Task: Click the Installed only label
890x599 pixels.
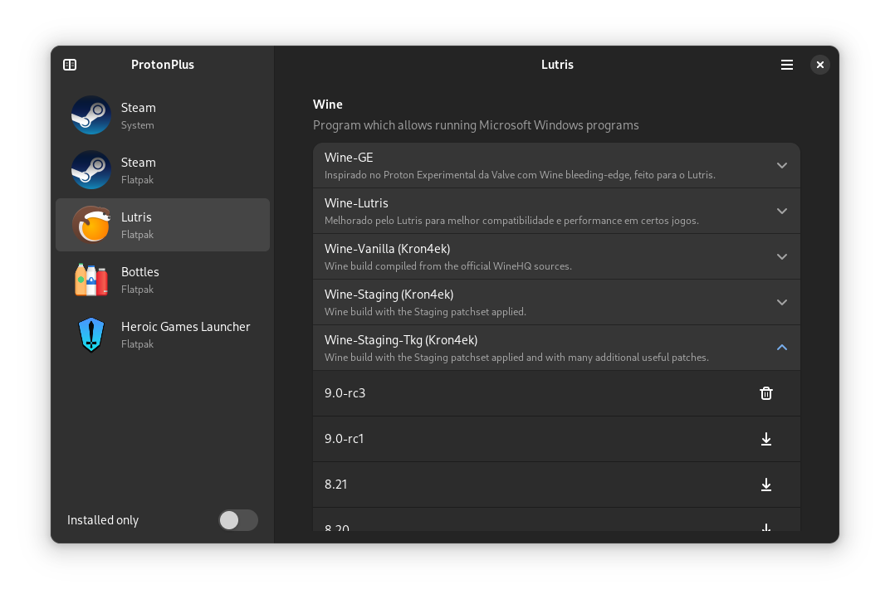Action: [103, 520]
